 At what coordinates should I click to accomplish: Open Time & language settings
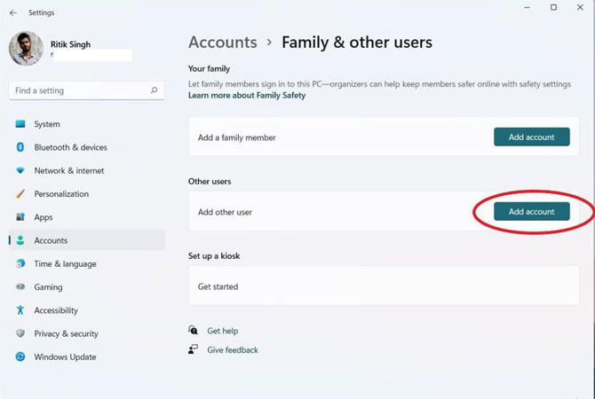pyautogui.click(x=65, y=264)
